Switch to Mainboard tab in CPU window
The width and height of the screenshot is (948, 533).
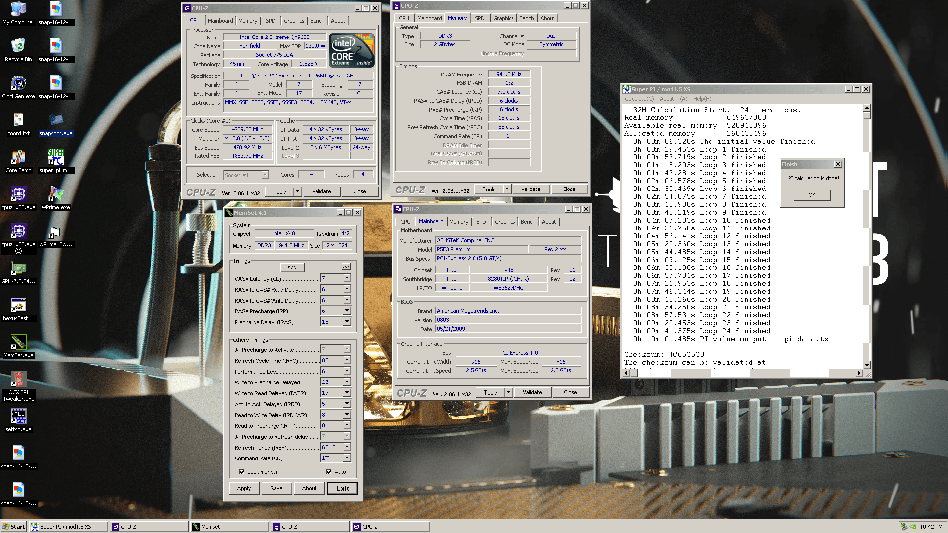click(220, 21)
